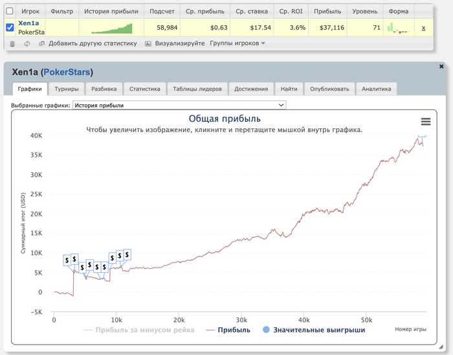453x355 pixels.
Task: Open the Достижения tab
Action: click(x=251, y=89)
